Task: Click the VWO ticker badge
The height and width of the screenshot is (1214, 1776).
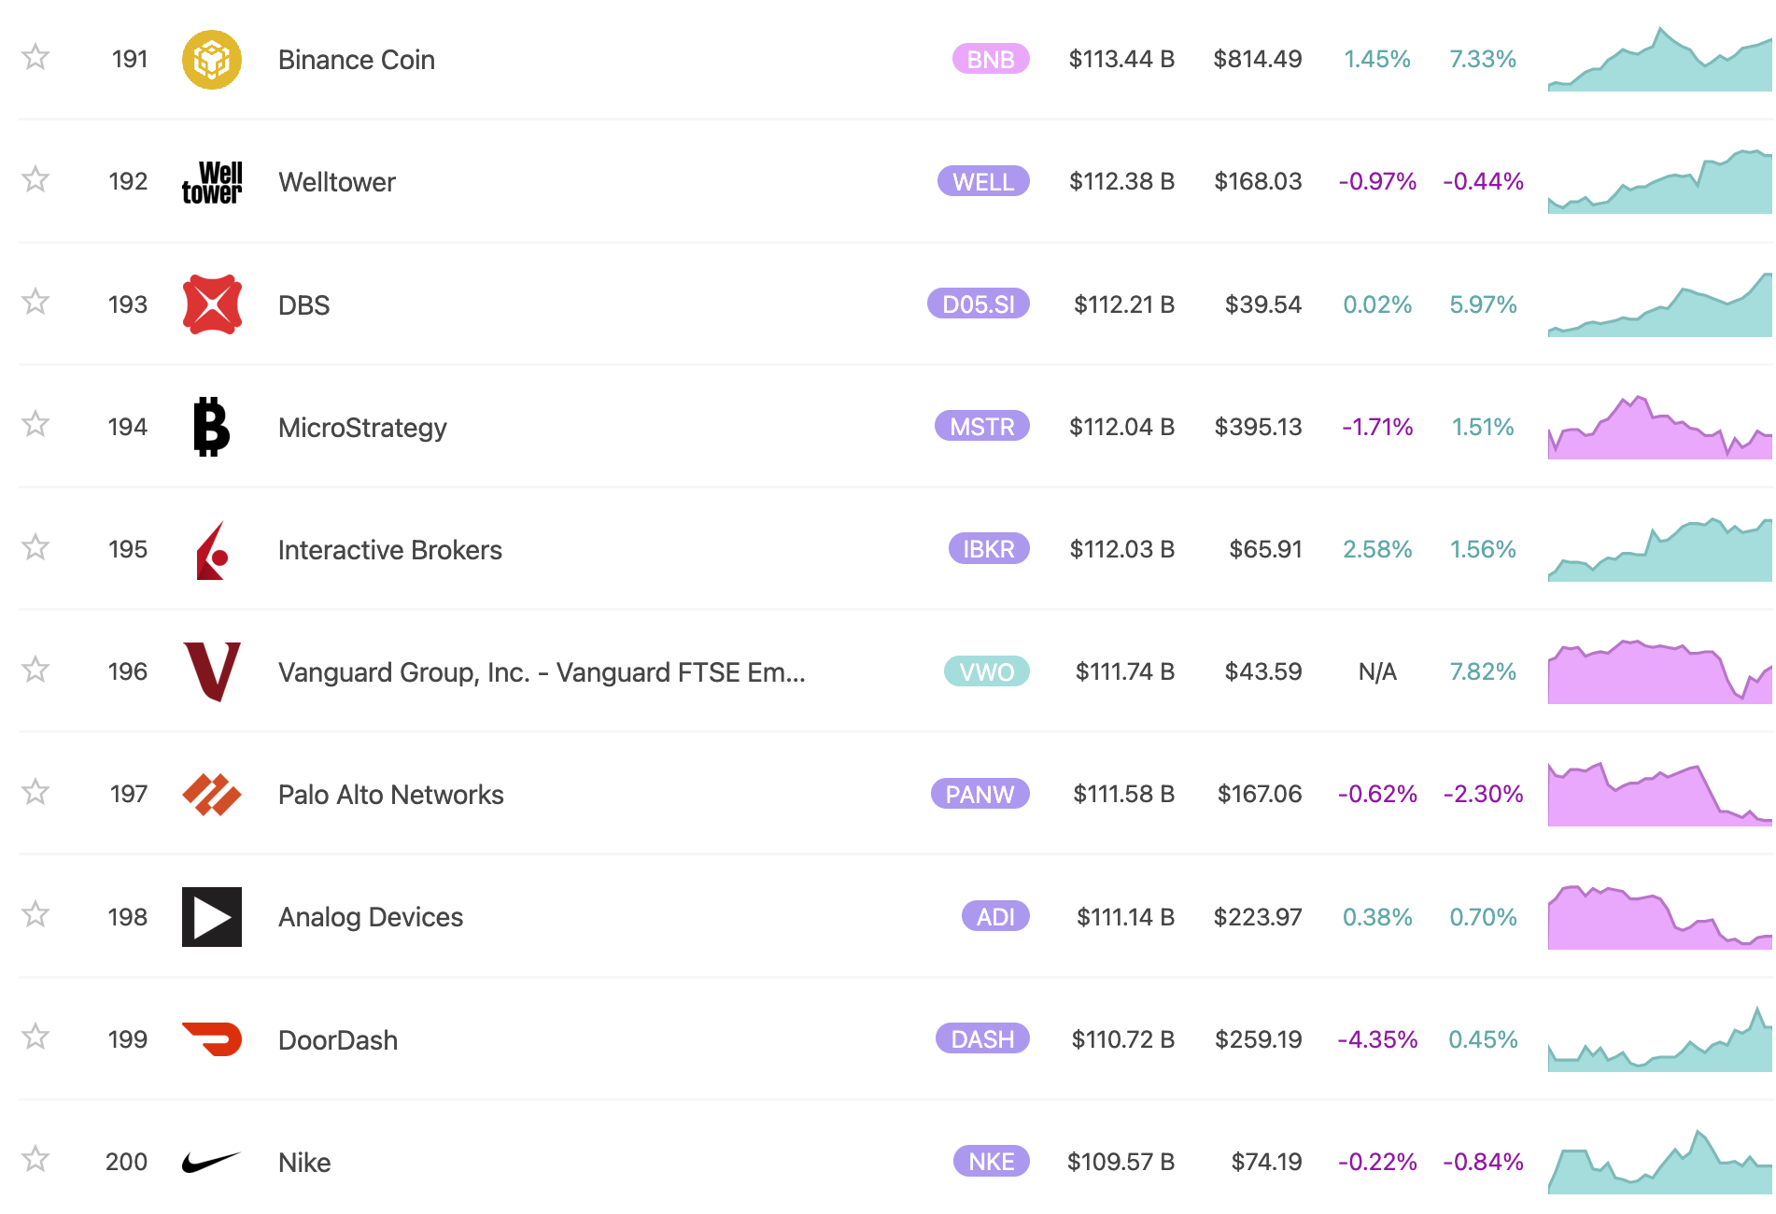Action: 987,671
